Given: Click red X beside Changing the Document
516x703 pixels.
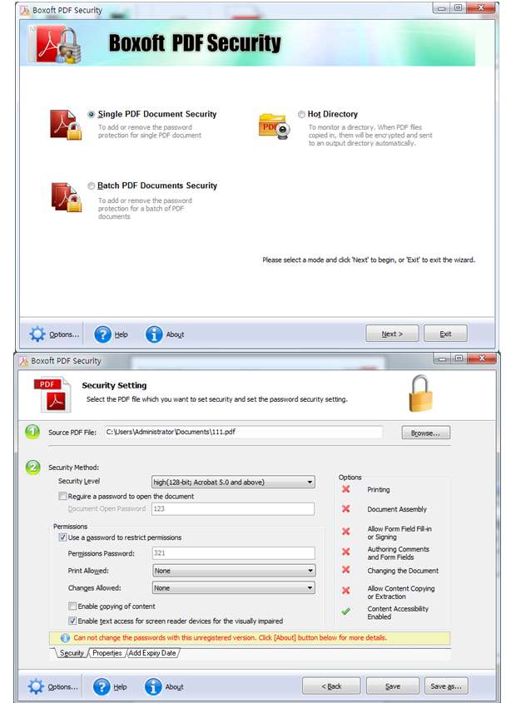Looking at the screenshot, I should 346,570.
